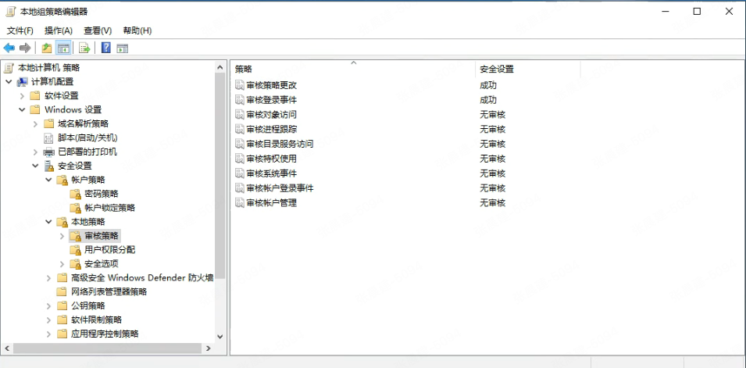Screen dimensions: 746x368
Task: Toggle the Show/Hide action pane icon
Action: pos(123,48)
